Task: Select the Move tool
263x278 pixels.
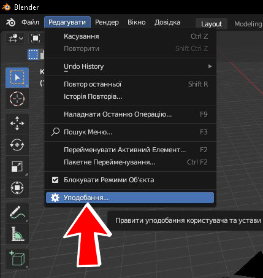Action: [17, 123]
